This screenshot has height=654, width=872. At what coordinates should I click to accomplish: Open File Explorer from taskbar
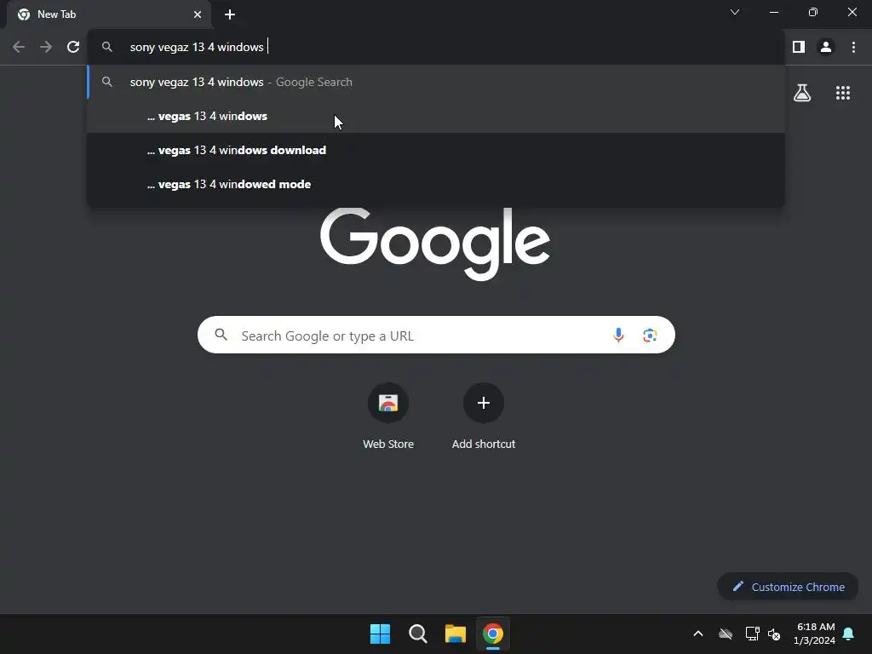pyautogui.click(x=456, y=634)
